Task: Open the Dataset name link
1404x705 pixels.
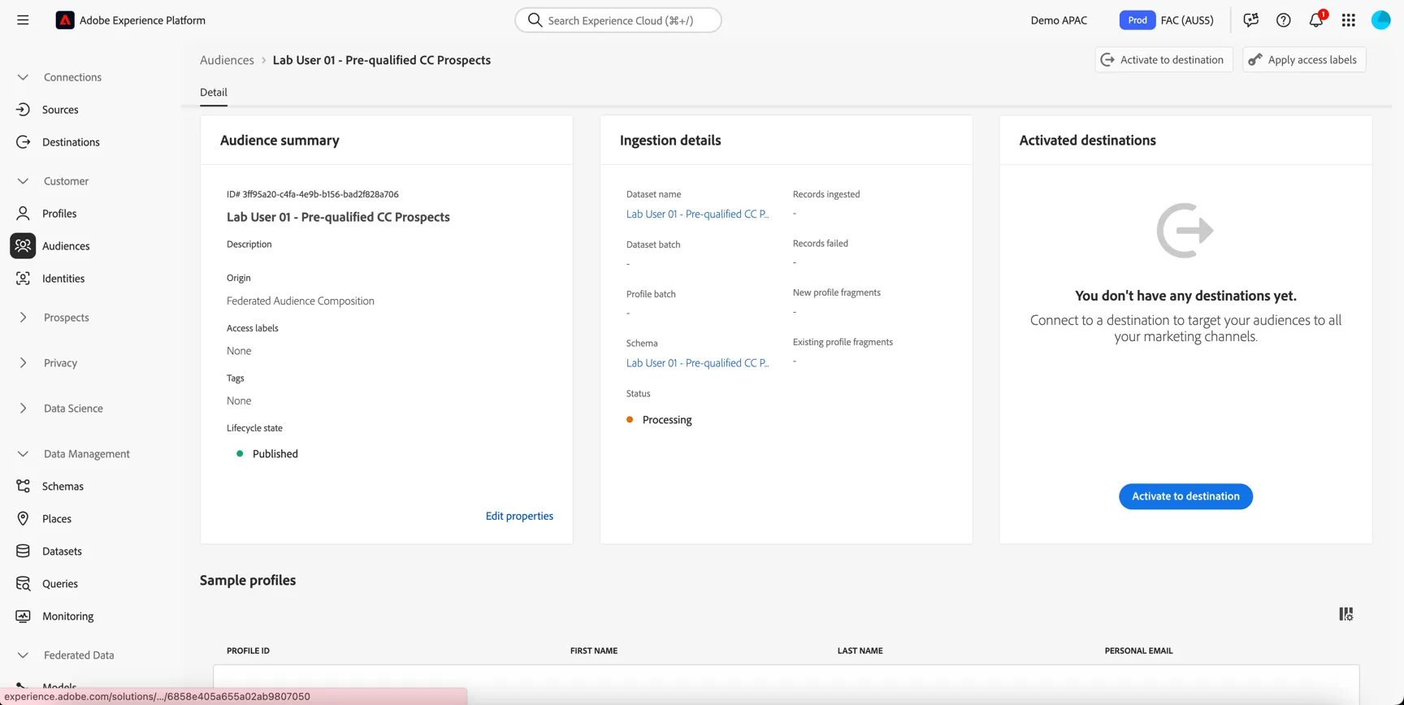Action: click(697, 214)
